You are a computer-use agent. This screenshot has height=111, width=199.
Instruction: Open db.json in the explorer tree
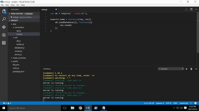(x=16, y=65)
